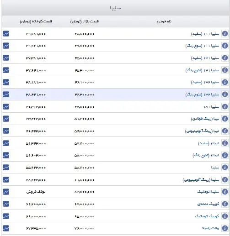Open info icon for سایپا 132 (سفید)
230x236 pixels.
225,82
